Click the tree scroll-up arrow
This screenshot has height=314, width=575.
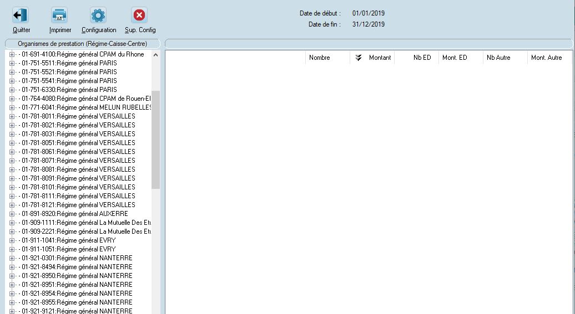[155, 55]
